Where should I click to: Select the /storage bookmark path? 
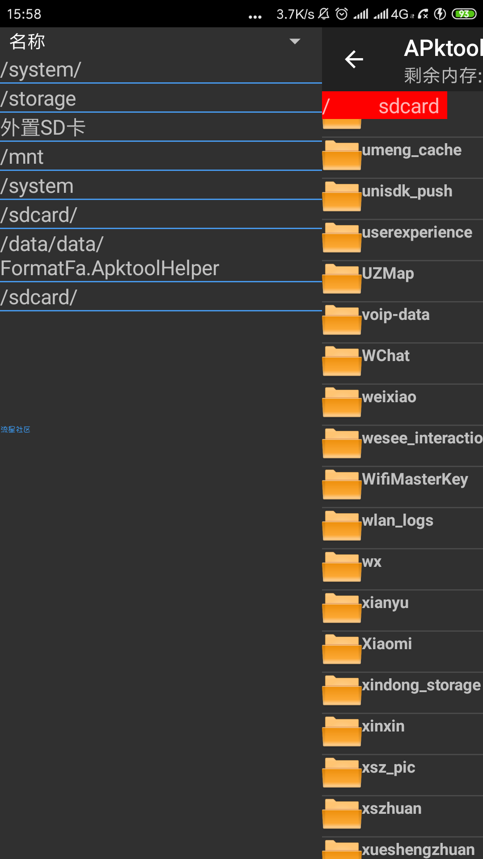[x=161, y=99]
